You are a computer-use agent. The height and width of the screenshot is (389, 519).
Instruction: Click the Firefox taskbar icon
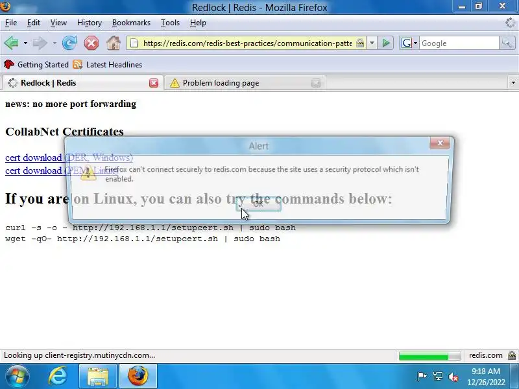click(x=138, y=376)
